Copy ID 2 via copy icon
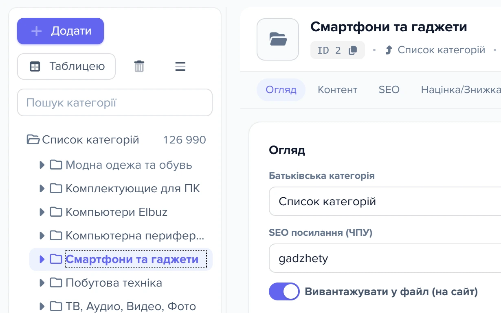Screen dimensions: 501x313 coord(353,50)
